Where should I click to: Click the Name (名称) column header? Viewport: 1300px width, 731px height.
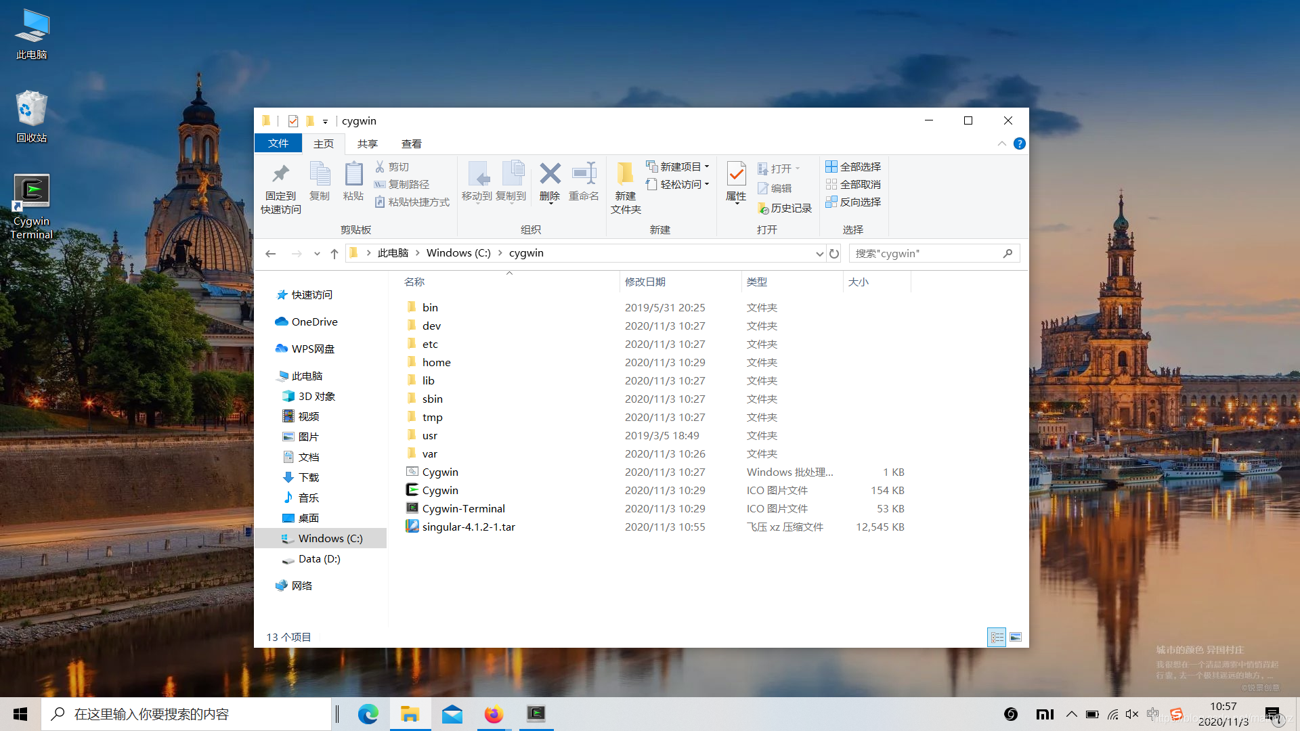414,282
